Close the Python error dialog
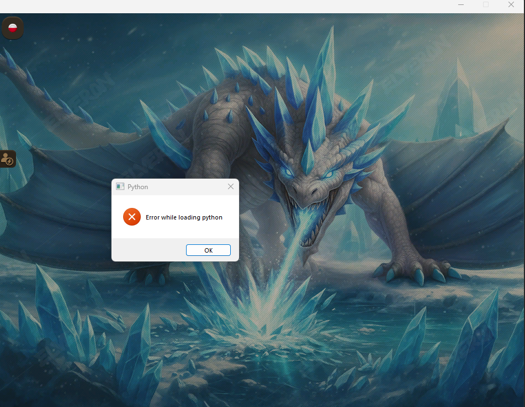The height and width of the screenshot is (407, 525). coord(231,187)
